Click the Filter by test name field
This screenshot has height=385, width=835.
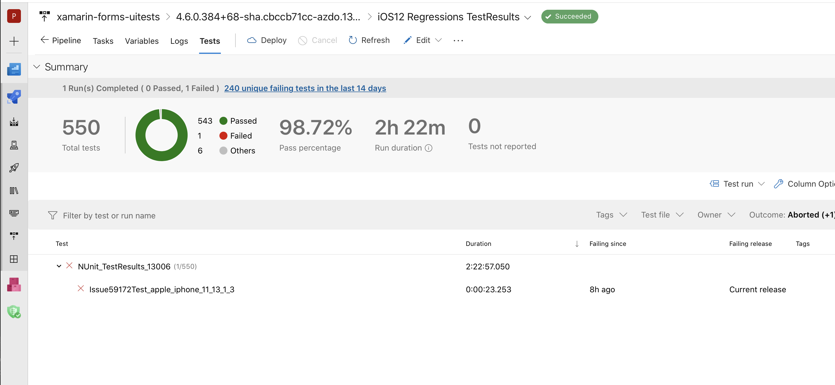coord(109,215)
